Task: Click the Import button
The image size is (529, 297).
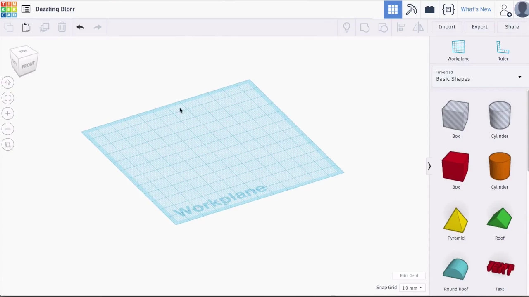Action: coord(447,27)
